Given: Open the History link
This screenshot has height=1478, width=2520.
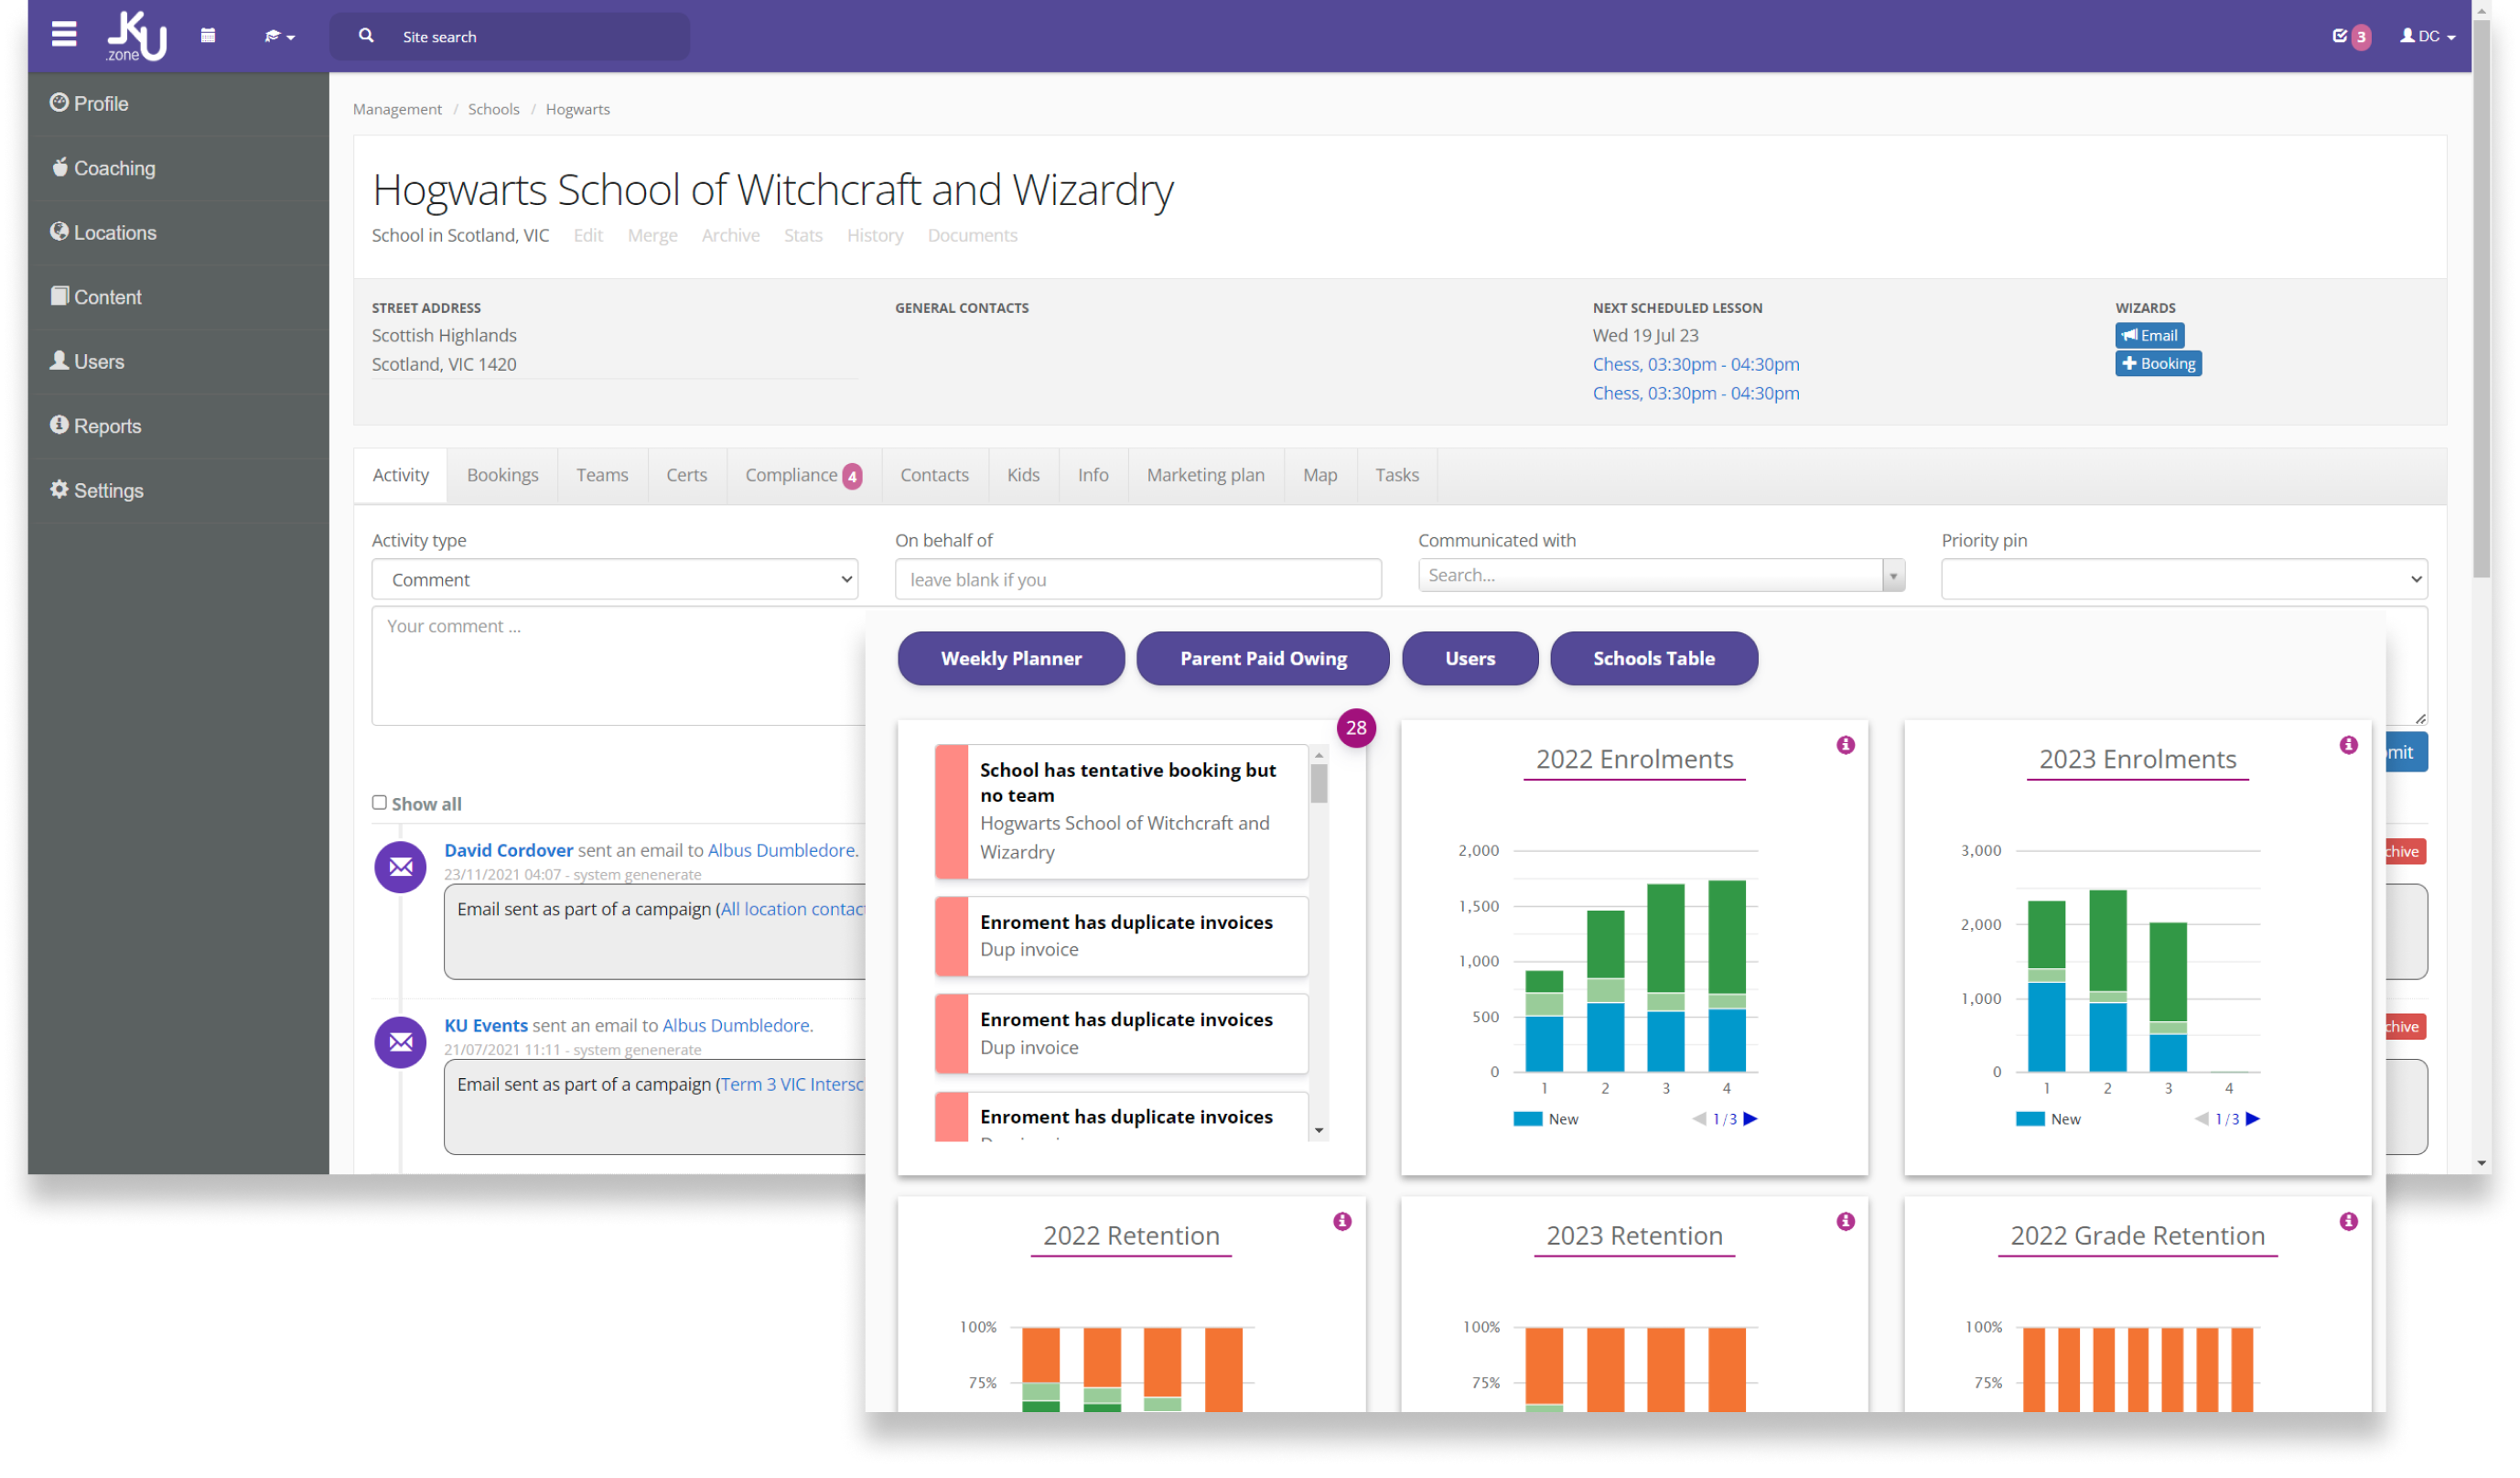Looking at the screenshot, I should 875,235.
